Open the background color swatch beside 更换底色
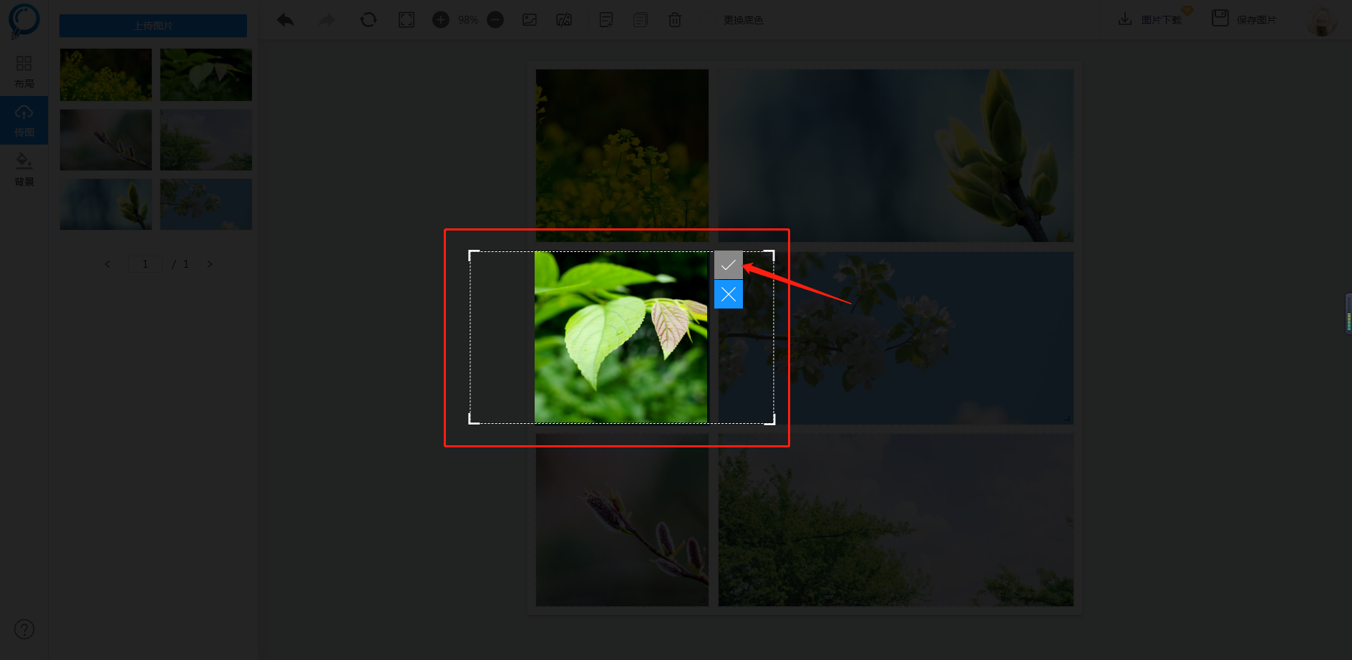Image resolution: width=1352 pixels, height=660 pixels. (709, 20)
